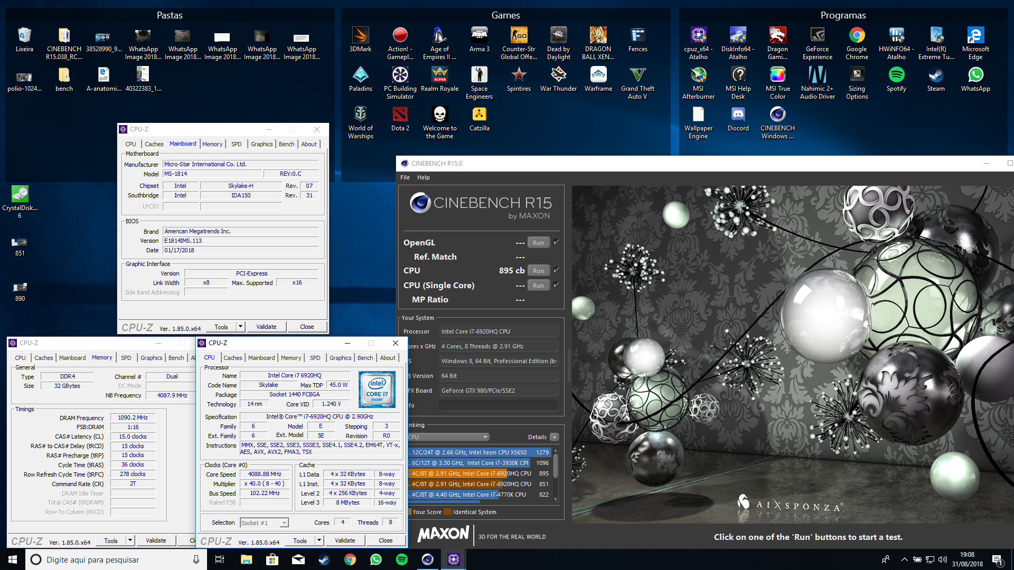This screenshot has width=1014, height=570.
Task: Open the Dead by Daylight shortcut
Action: (x=558, y=43)
